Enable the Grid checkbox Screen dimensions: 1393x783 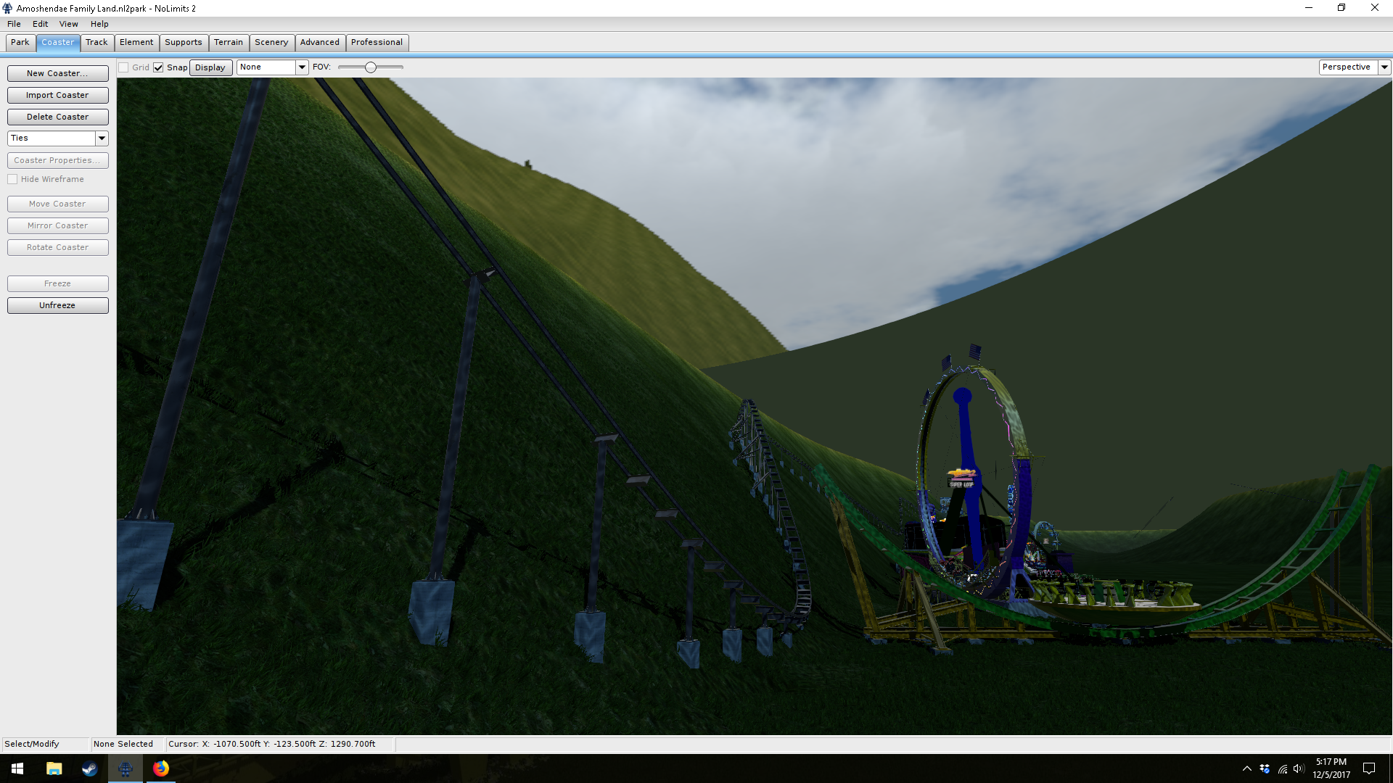click(124, 67)
